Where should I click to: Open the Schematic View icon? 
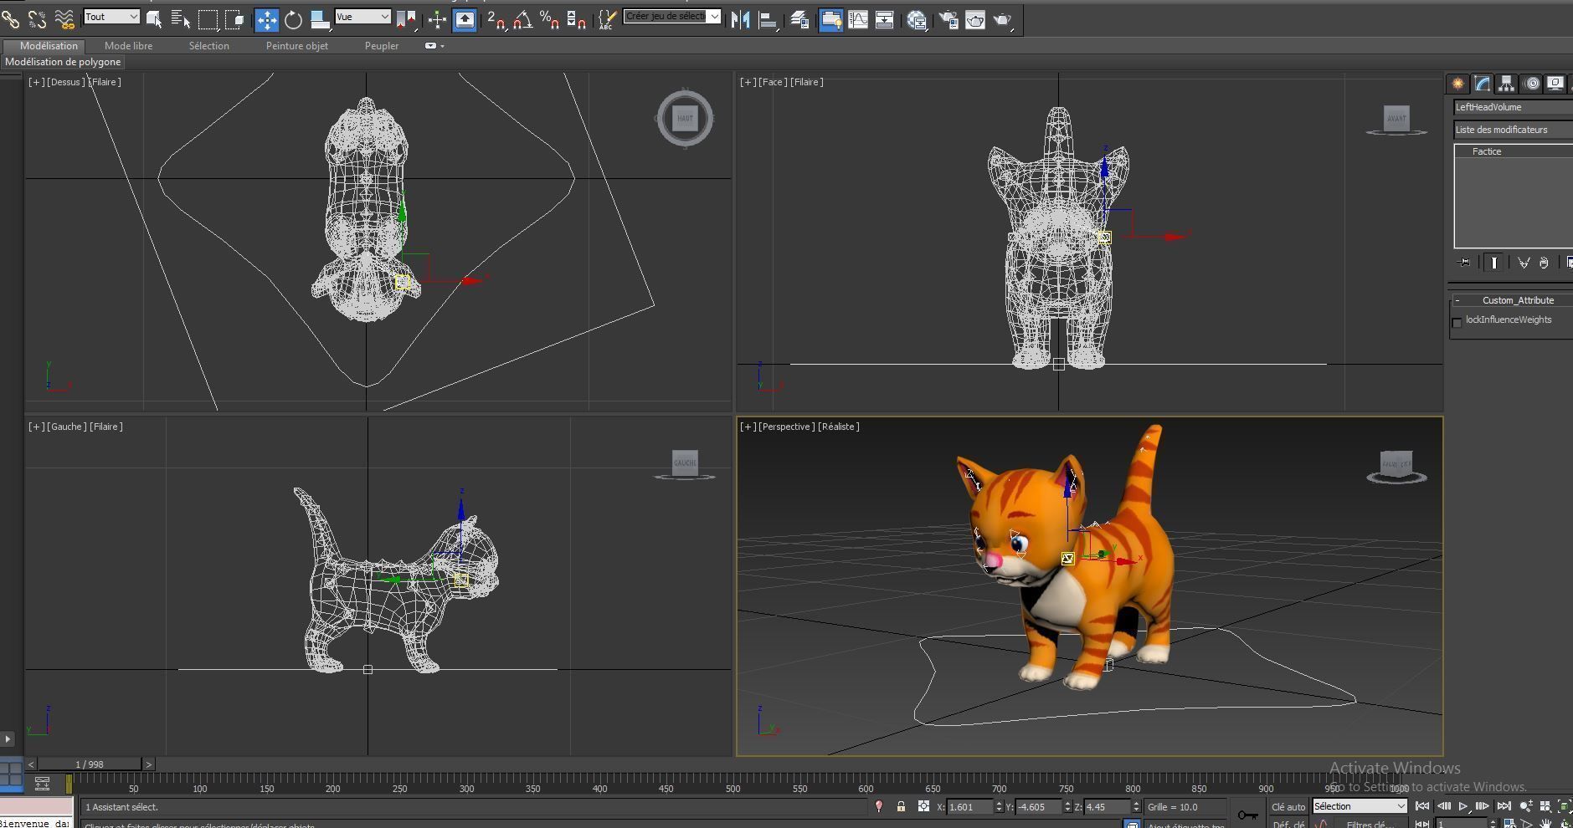click(x=884, y=19)
